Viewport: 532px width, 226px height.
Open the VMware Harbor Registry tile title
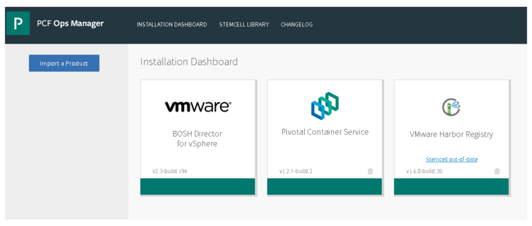point(451,134)
